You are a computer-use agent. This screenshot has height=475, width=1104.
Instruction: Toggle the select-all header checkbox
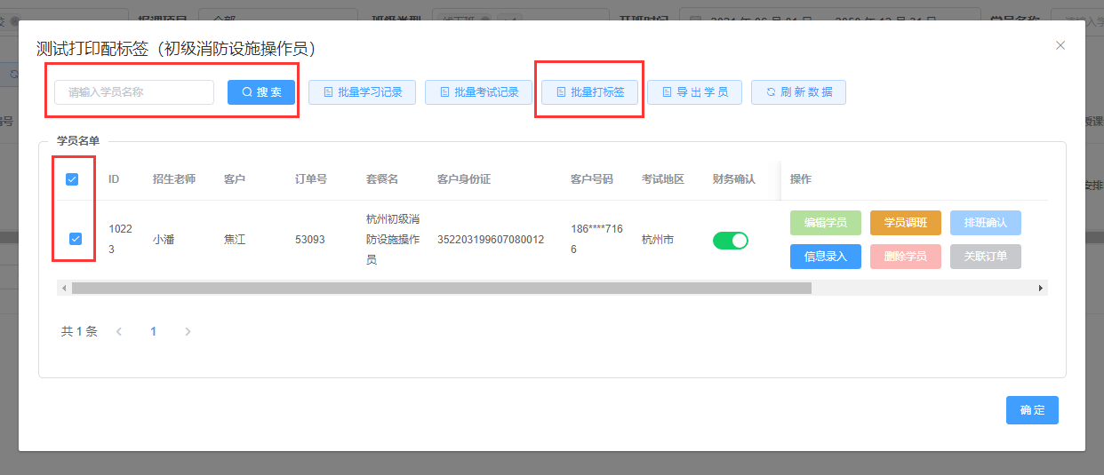(x=73, y=179)
